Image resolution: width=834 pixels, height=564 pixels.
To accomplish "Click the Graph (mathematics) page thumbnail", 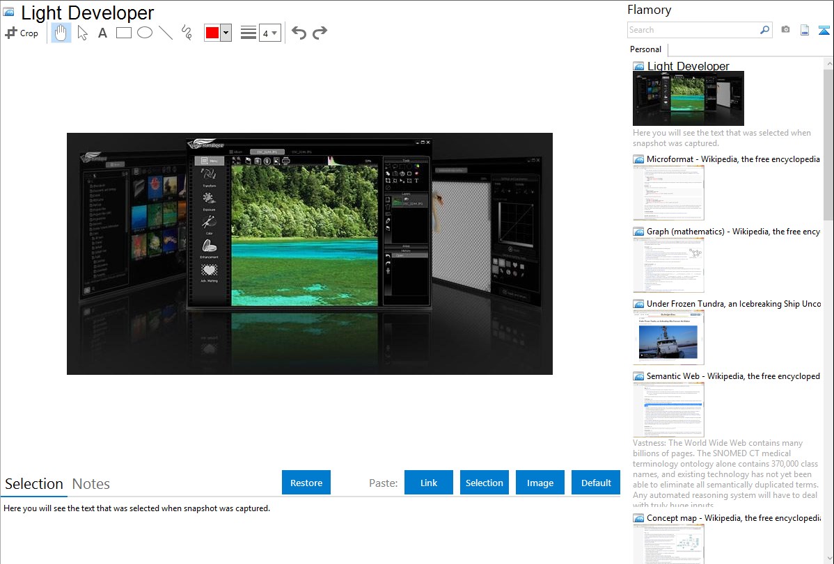I will click(668, 265).
